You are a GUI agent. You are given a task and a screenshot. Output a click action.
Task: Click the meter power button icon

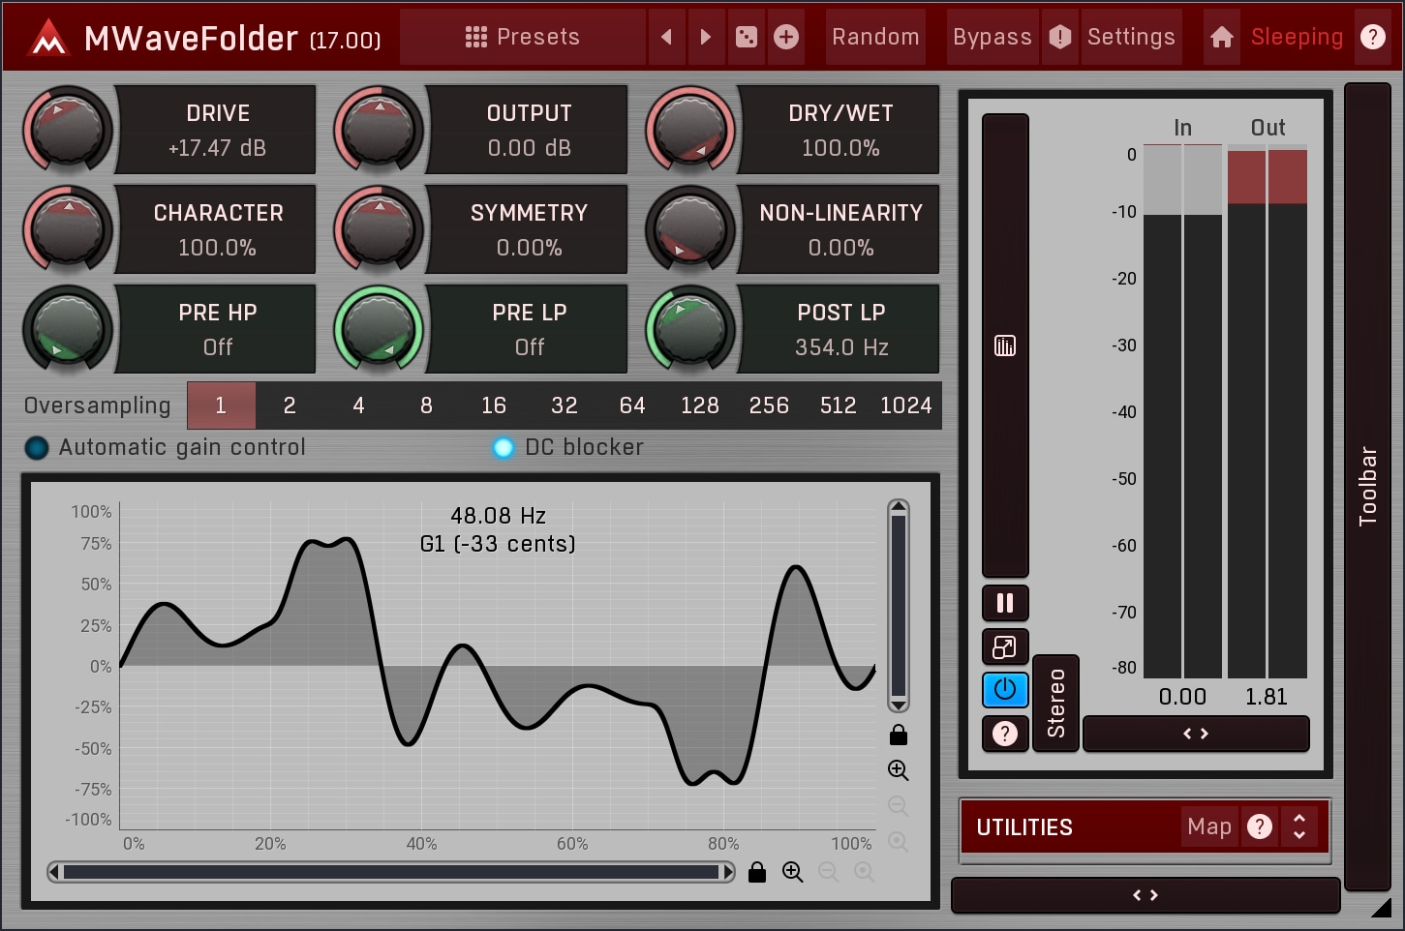tap(1005, 690)
